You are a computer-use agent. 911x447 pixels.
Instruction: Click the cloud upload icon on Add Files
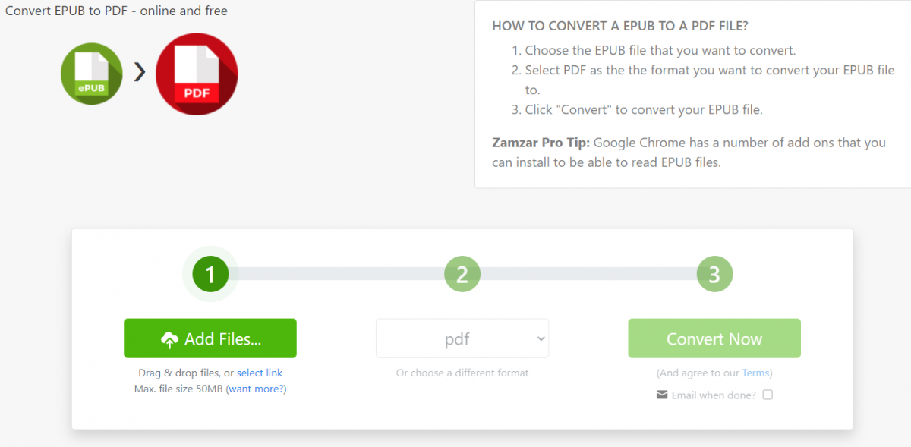pyautogui.click(x=169, y=340)
